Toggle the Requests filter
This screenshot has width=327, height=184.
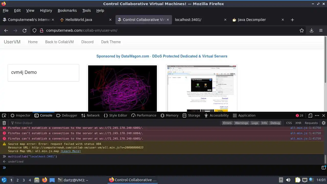pyautogui.click(x=311, y=123)
